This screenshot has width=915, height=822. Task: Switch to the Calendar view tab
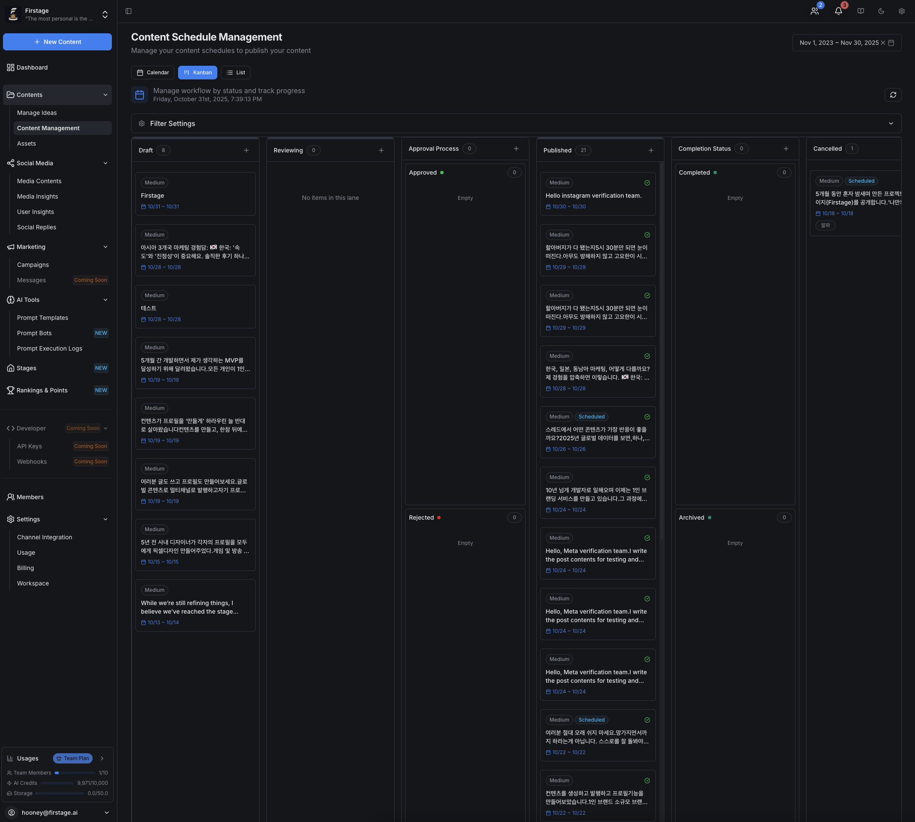pyautogui.click(x=153, y=72)
